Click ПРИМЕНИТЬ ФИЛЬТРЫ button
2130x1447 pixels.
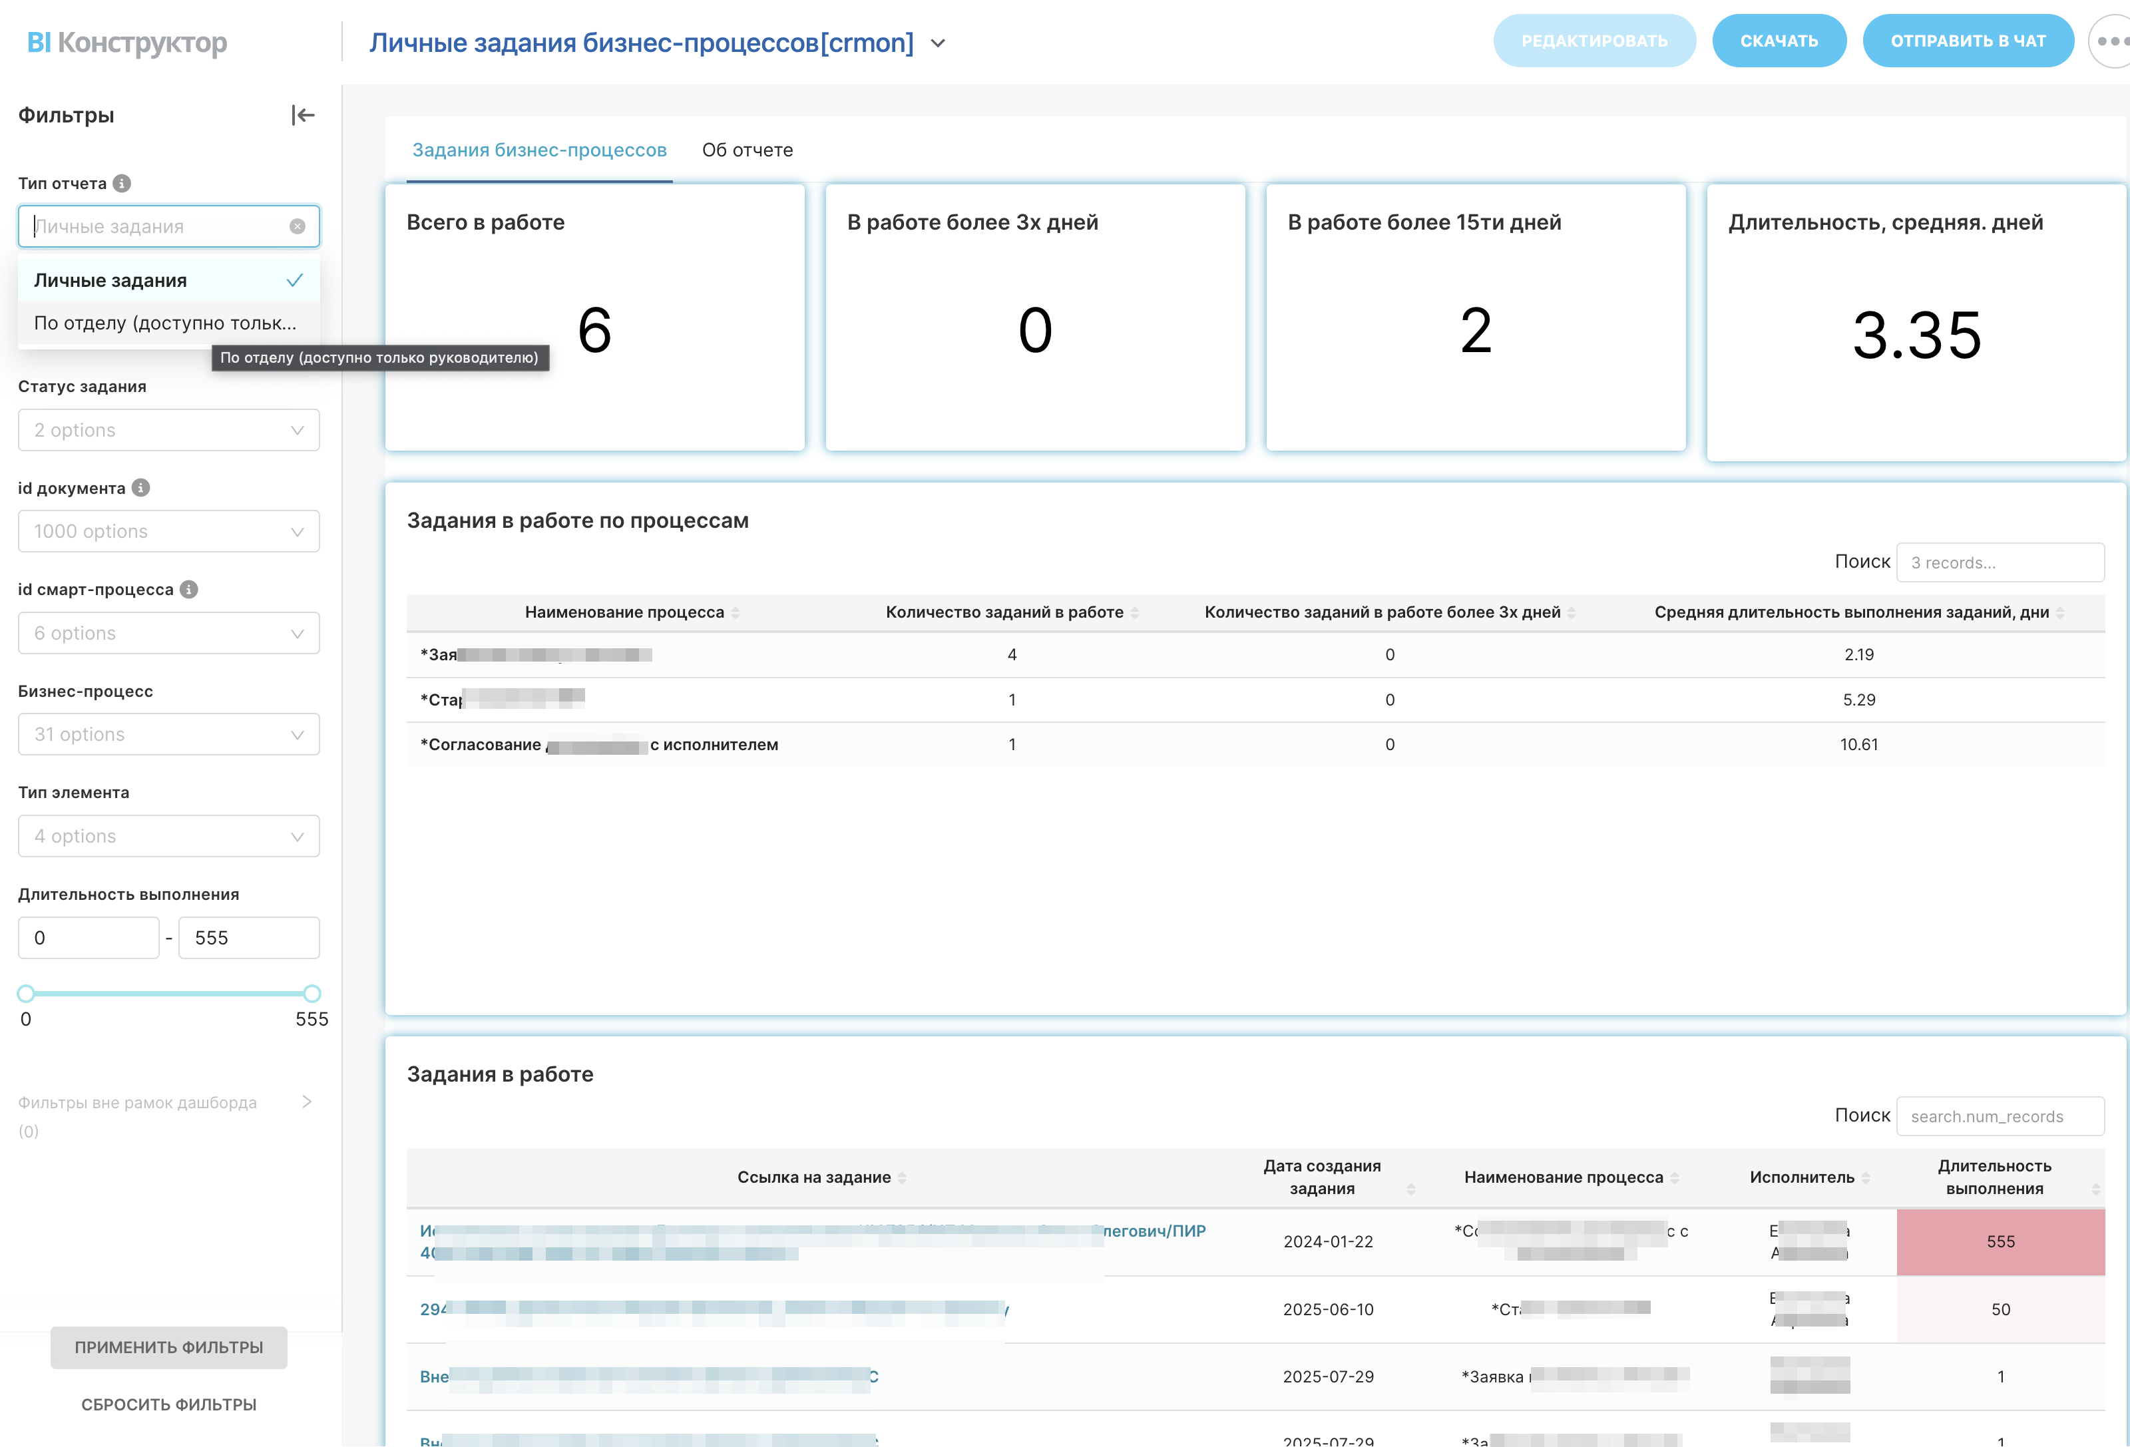(168, 1347)
